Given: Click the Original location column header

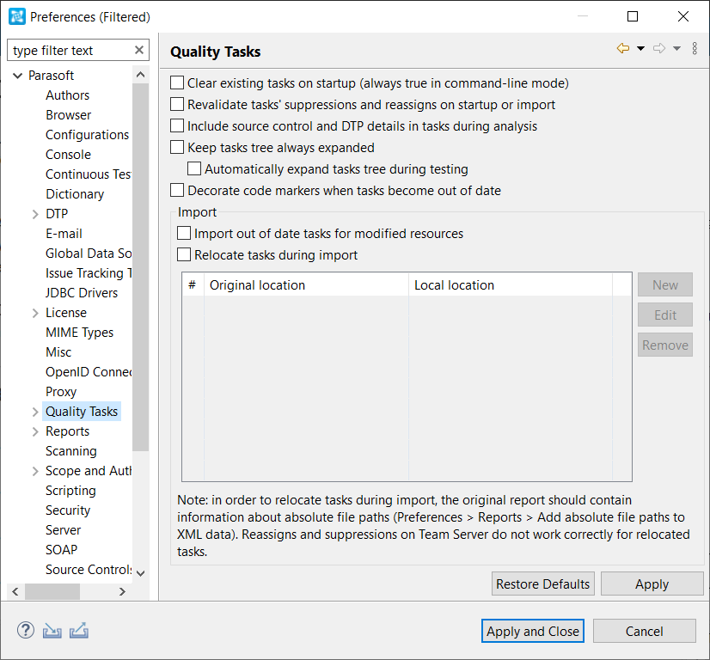Looking at the screenshot, I should click(x=306, y=285).
